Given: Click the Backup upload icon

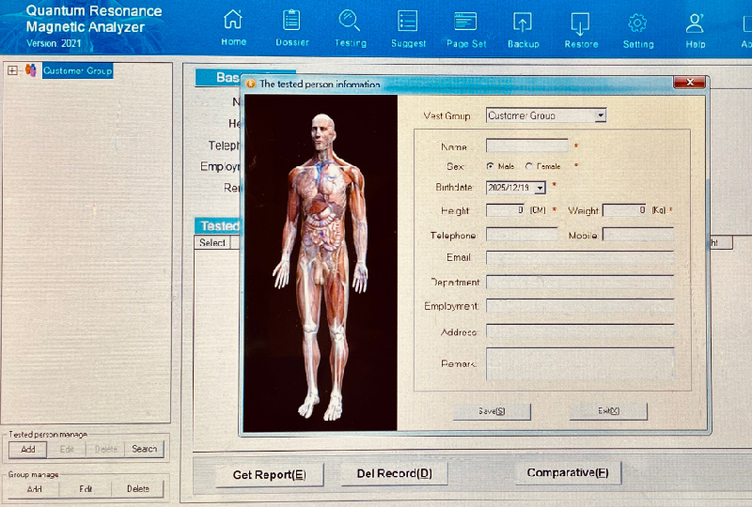Looking at the screenshot, I should (523, 22).
